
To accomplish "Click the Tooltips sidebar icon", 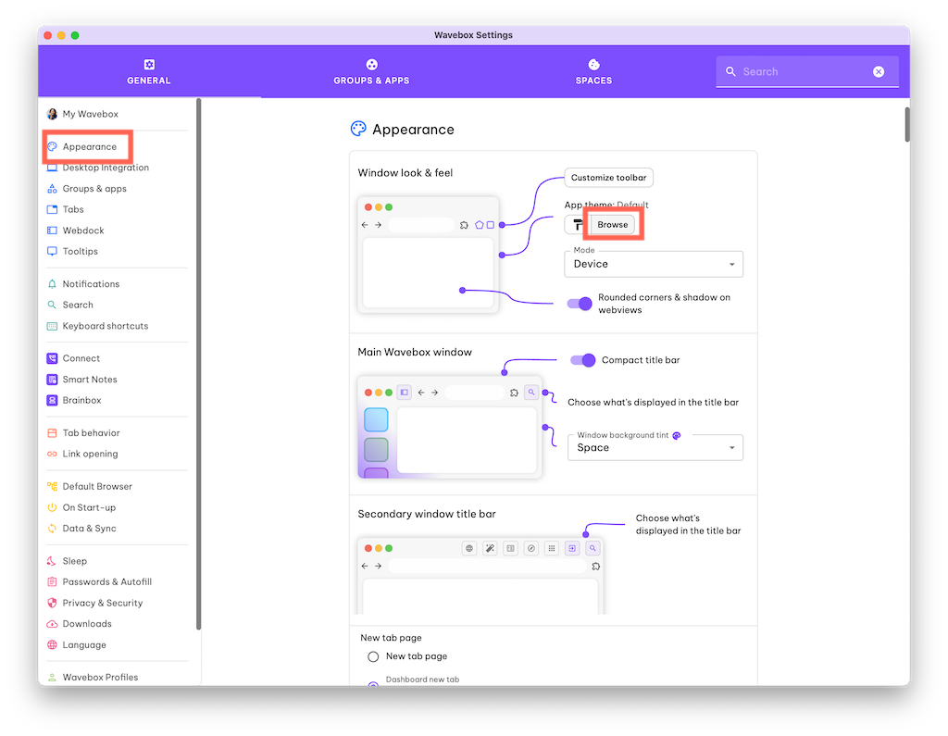I will [52, 251].
